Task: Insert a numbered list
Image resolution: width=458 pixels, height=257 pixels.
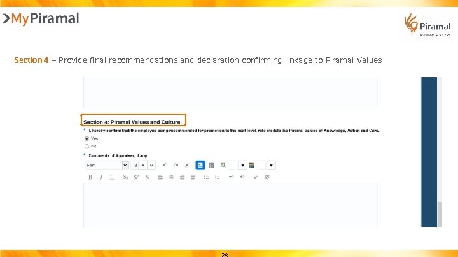Action: [217, 177]
